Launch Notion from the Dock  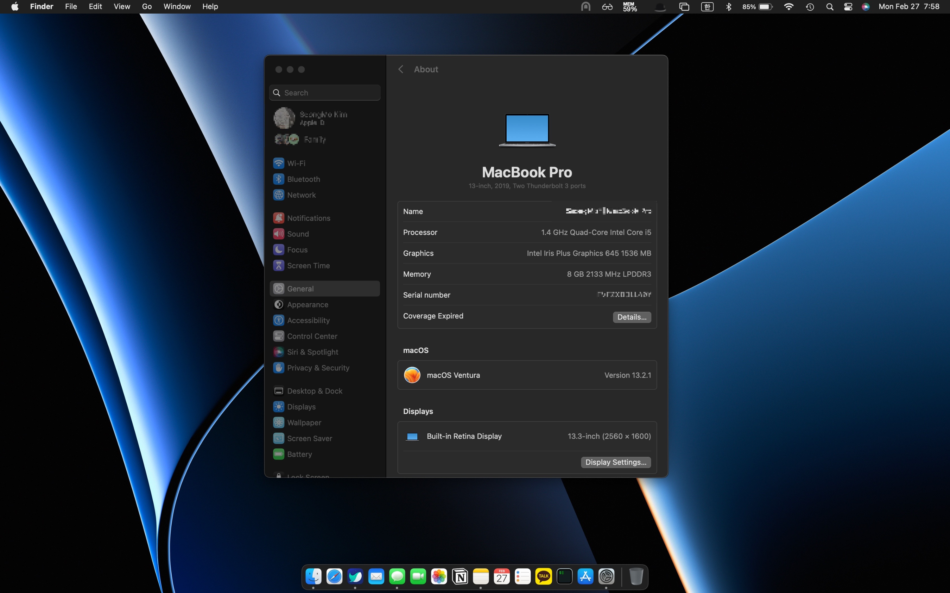[x=460, y=577]
